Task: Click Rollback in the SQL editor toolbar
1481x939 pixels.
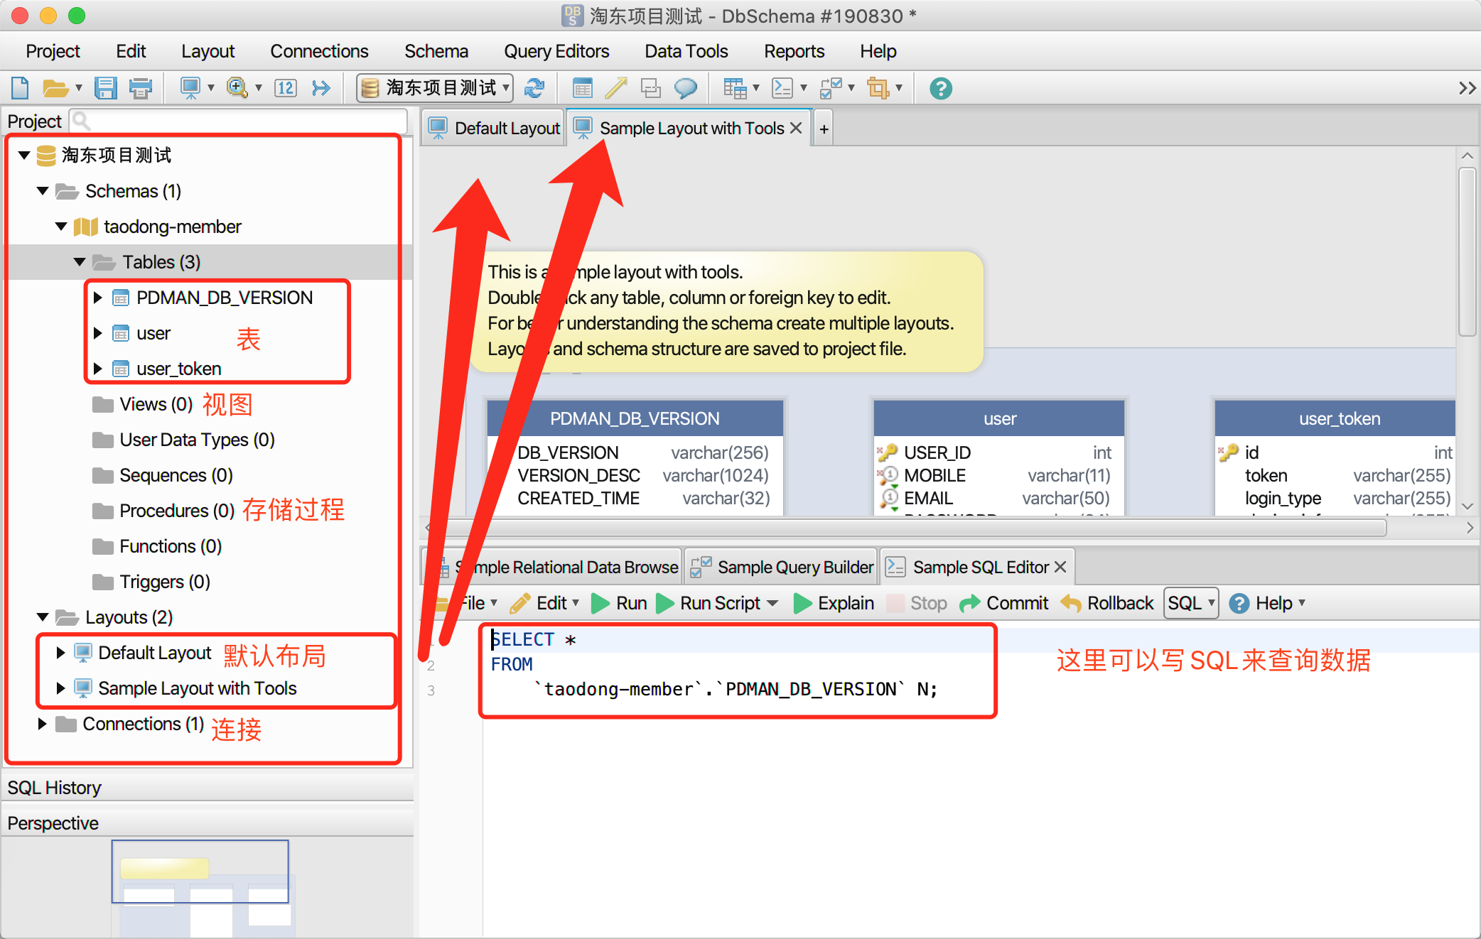Action: [x=1107, y=603]
